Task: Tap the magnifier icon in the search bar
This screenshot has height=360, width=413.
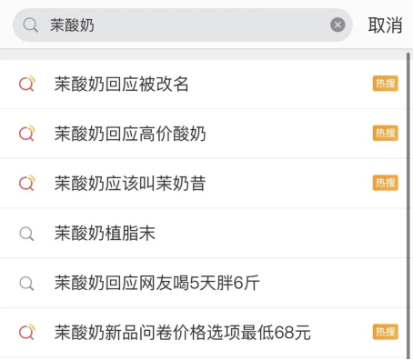Action: (30, 25)
